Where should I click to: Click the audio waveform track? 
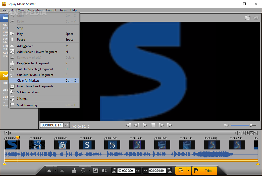(x=131, y=154)
